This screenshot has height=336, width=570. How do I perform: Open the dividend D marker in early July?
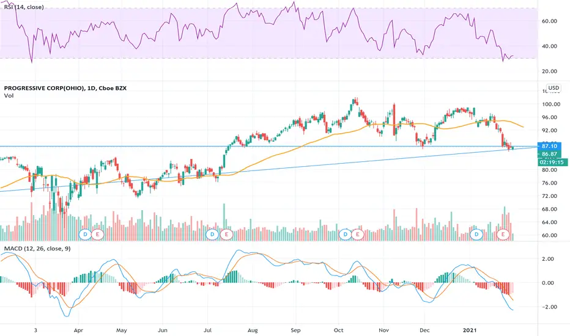[212, 235]
